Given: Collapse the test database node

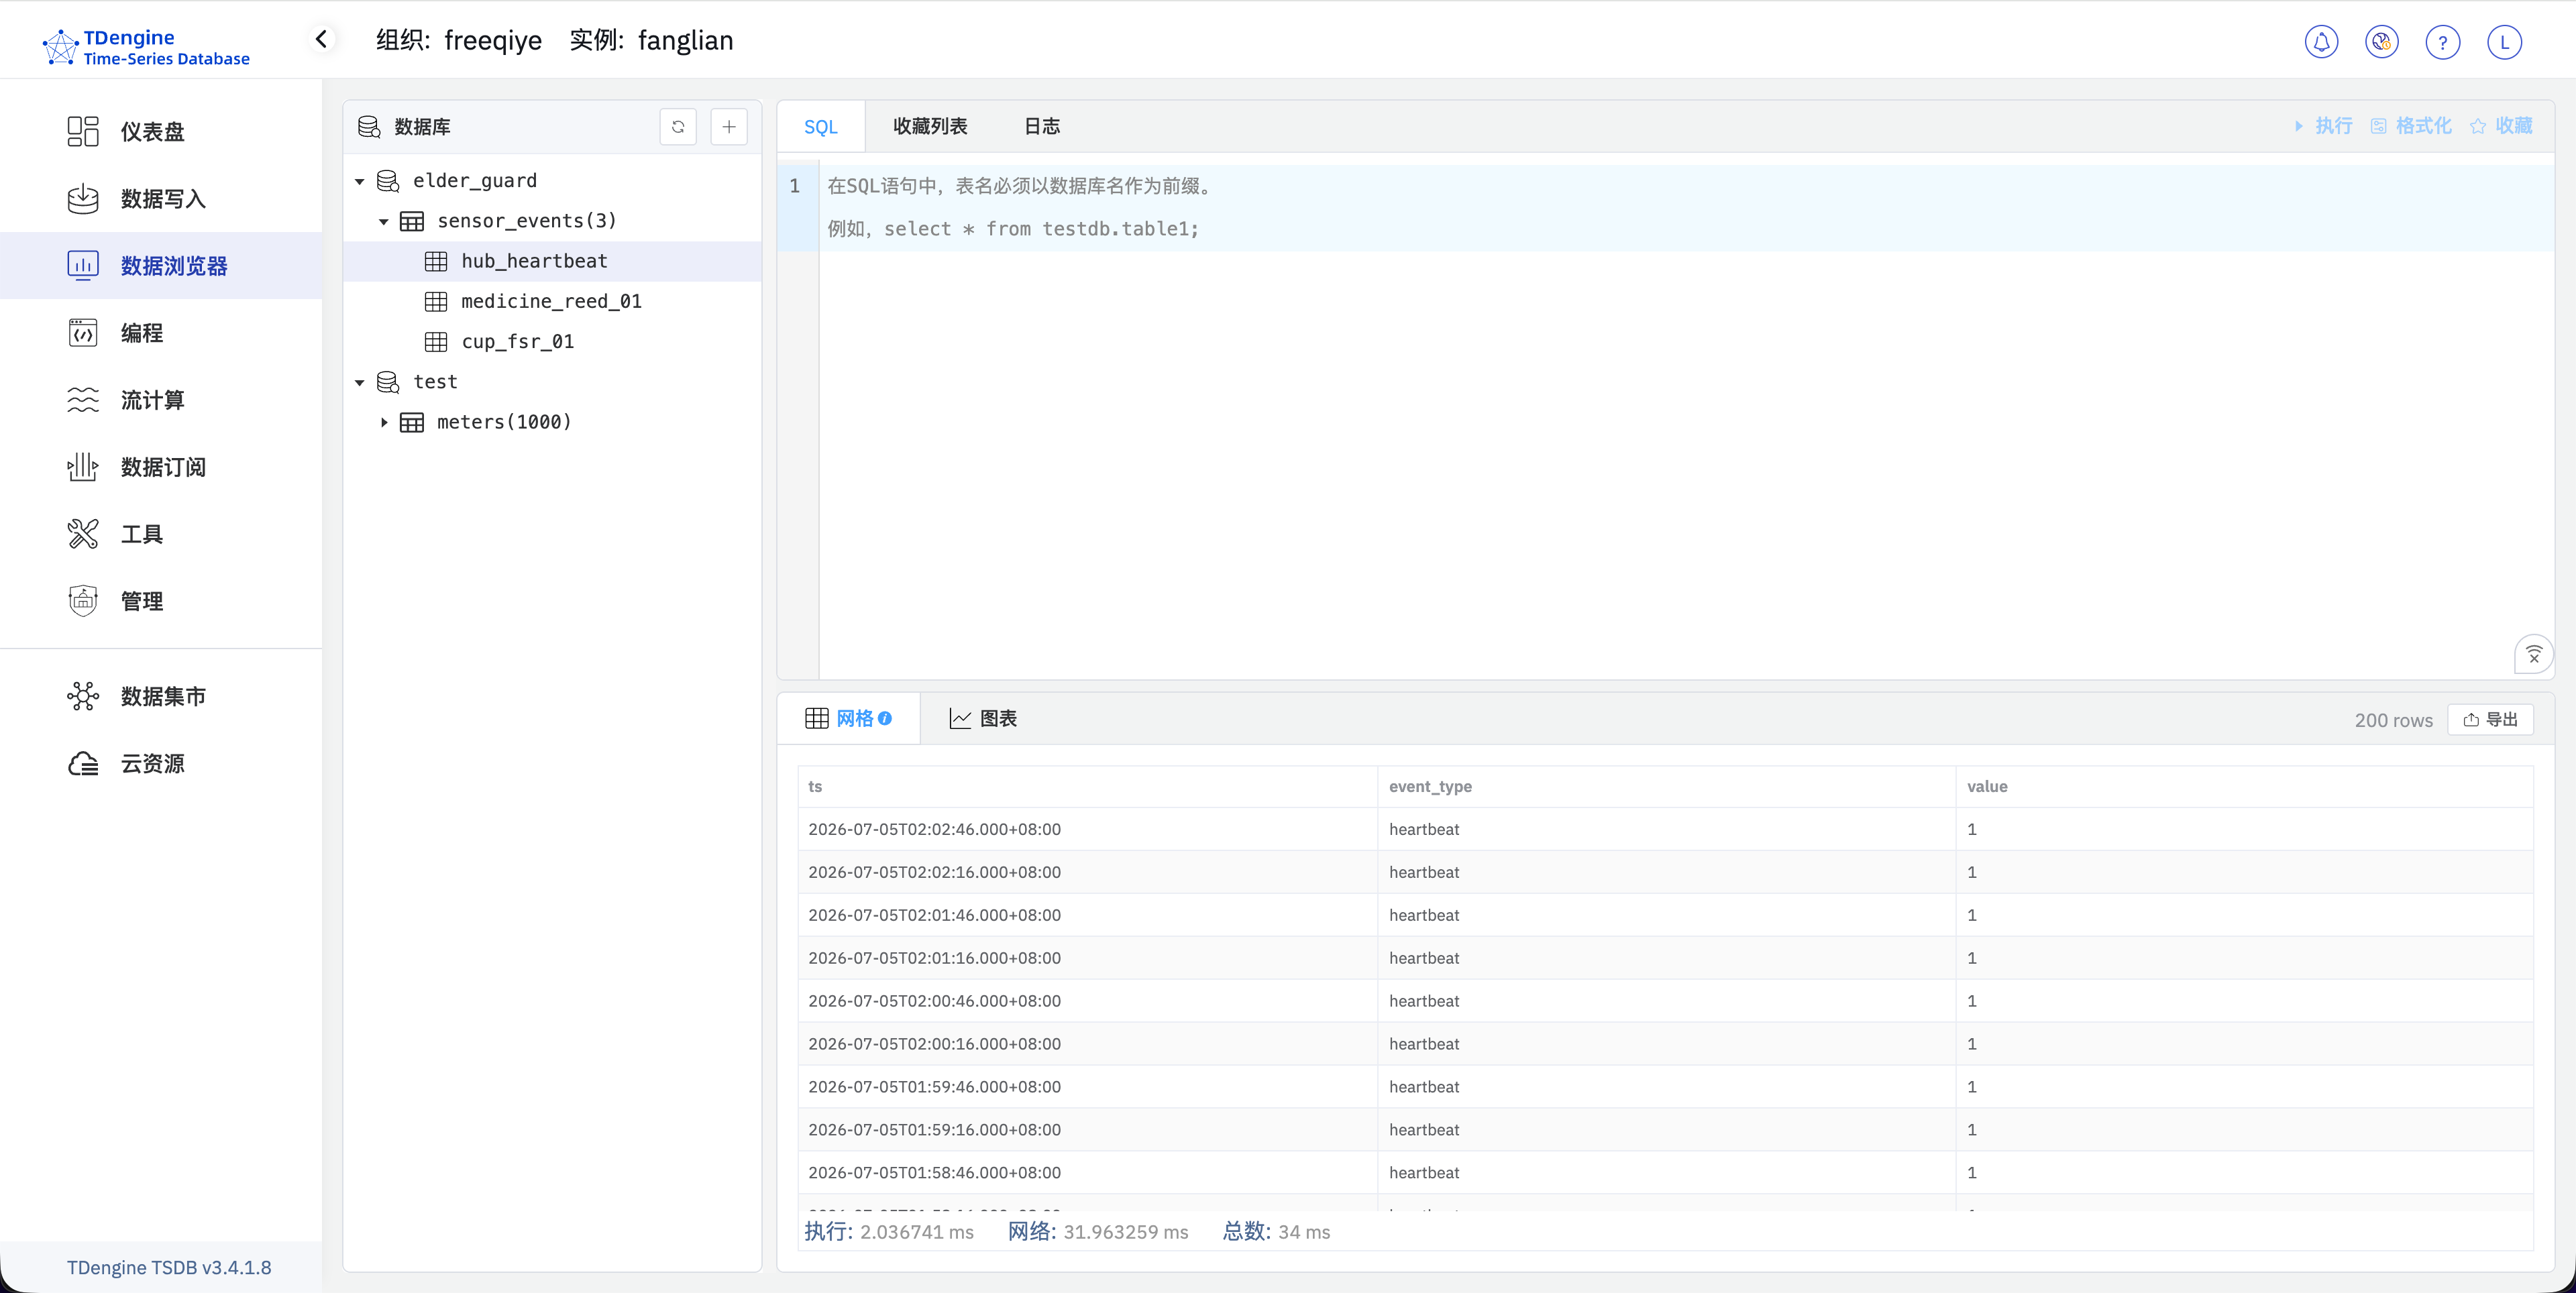Looking at the screenshot, I should point(360,382).
